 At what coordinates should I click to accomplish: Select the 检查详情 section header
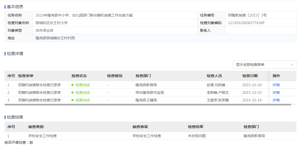pos(13,53)
